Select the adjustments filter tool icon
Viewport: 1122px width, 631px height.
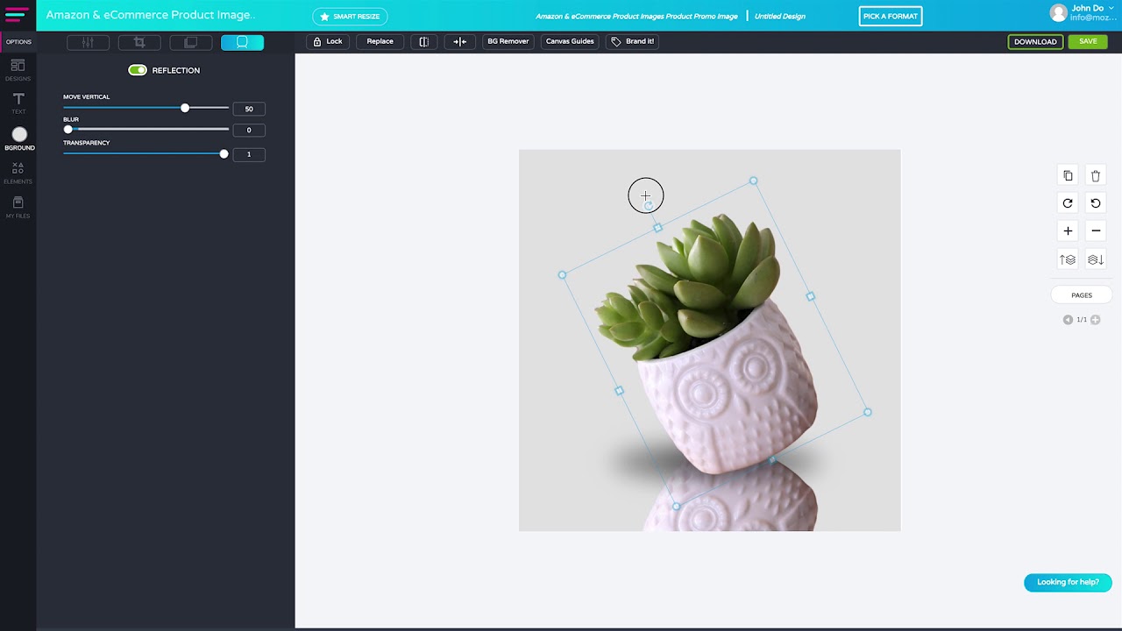pos(88,41)
